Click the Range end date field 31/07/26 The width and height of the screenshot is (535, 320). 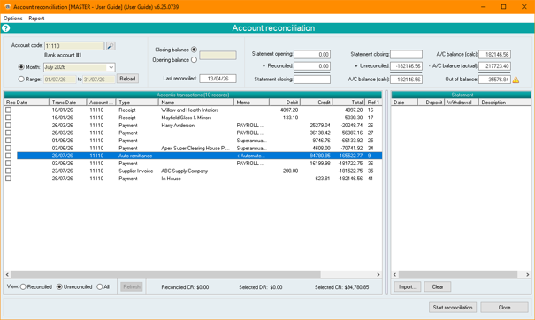(99, 80)
